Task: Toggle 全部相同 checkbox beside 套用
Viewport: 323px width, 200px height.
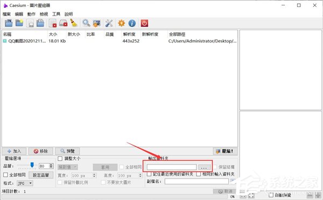Action: [x=122, y=167]
